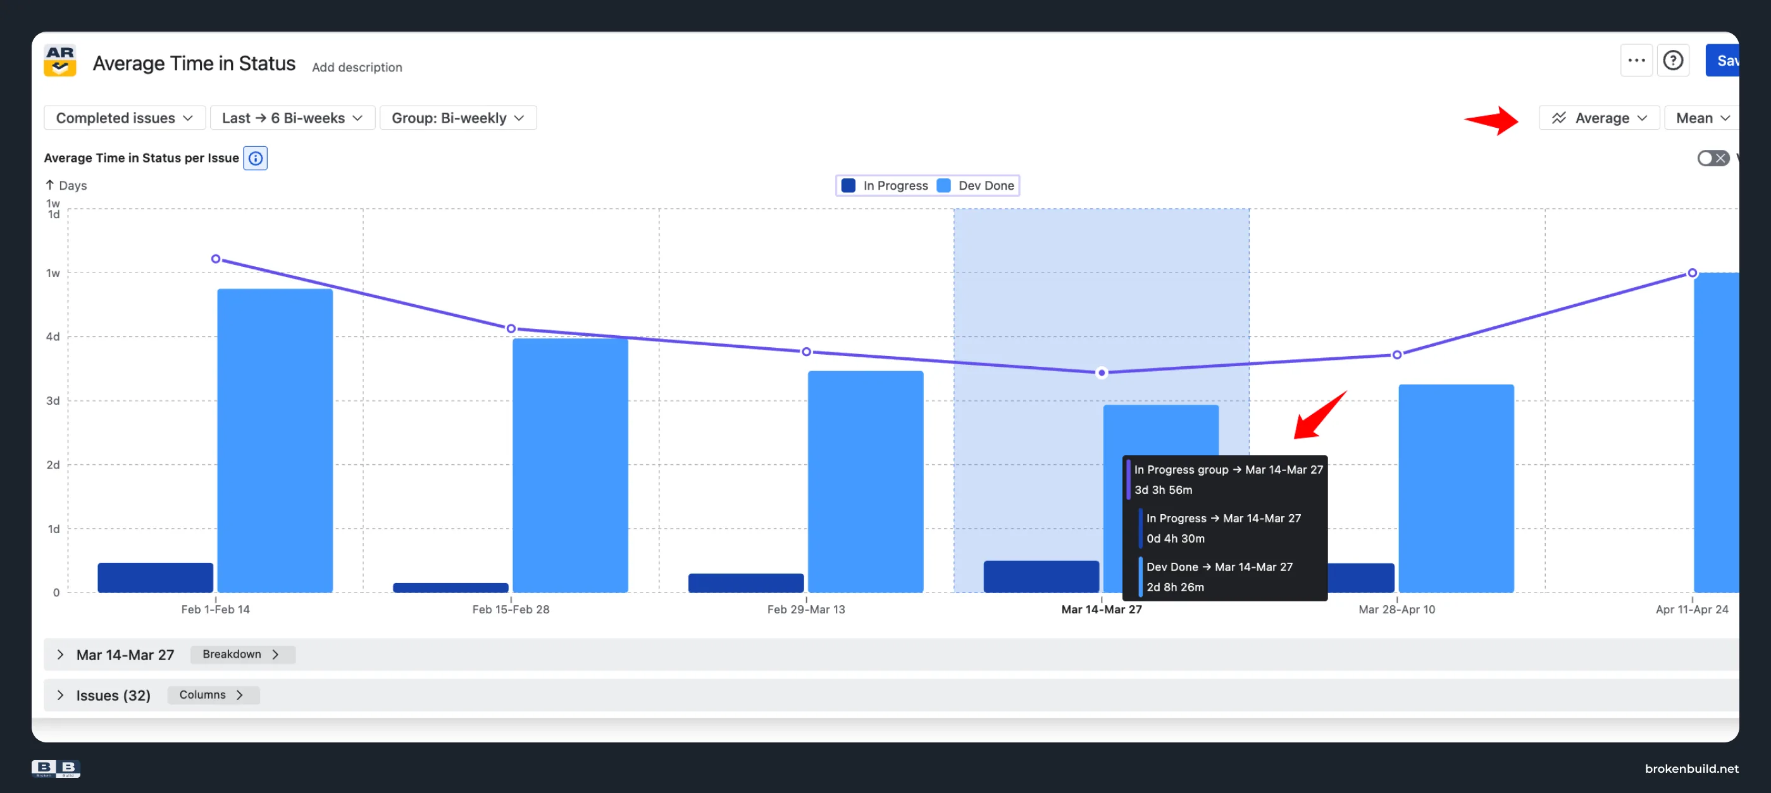Screen dimensions: 1771x793
Task: Open the Completed issues dropdown
Action: click(125, 118)
